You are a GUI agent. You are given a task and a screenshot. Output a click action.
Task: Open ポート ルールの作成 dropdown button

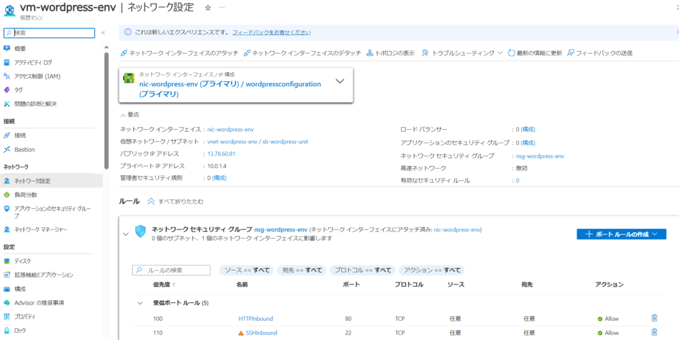coord(621,234)
